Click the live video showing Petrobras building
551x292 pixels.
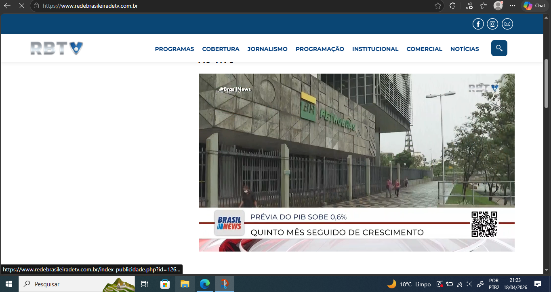[357, 163]
